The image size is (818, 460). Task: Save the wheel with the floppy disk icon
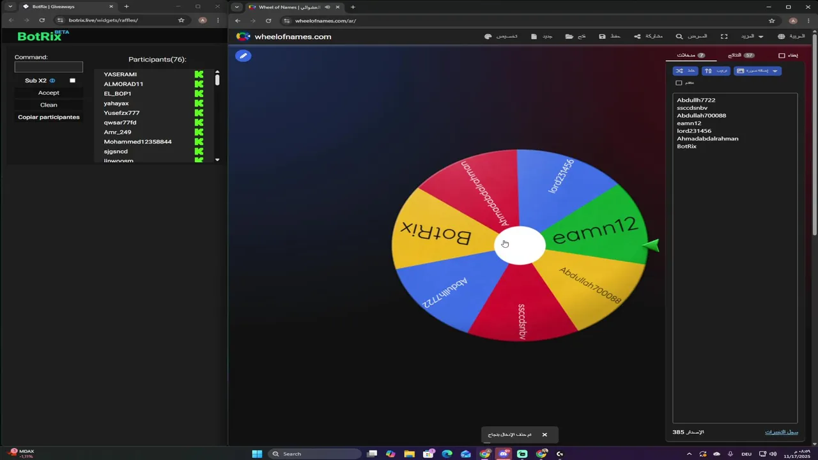[x=610, y=36]
